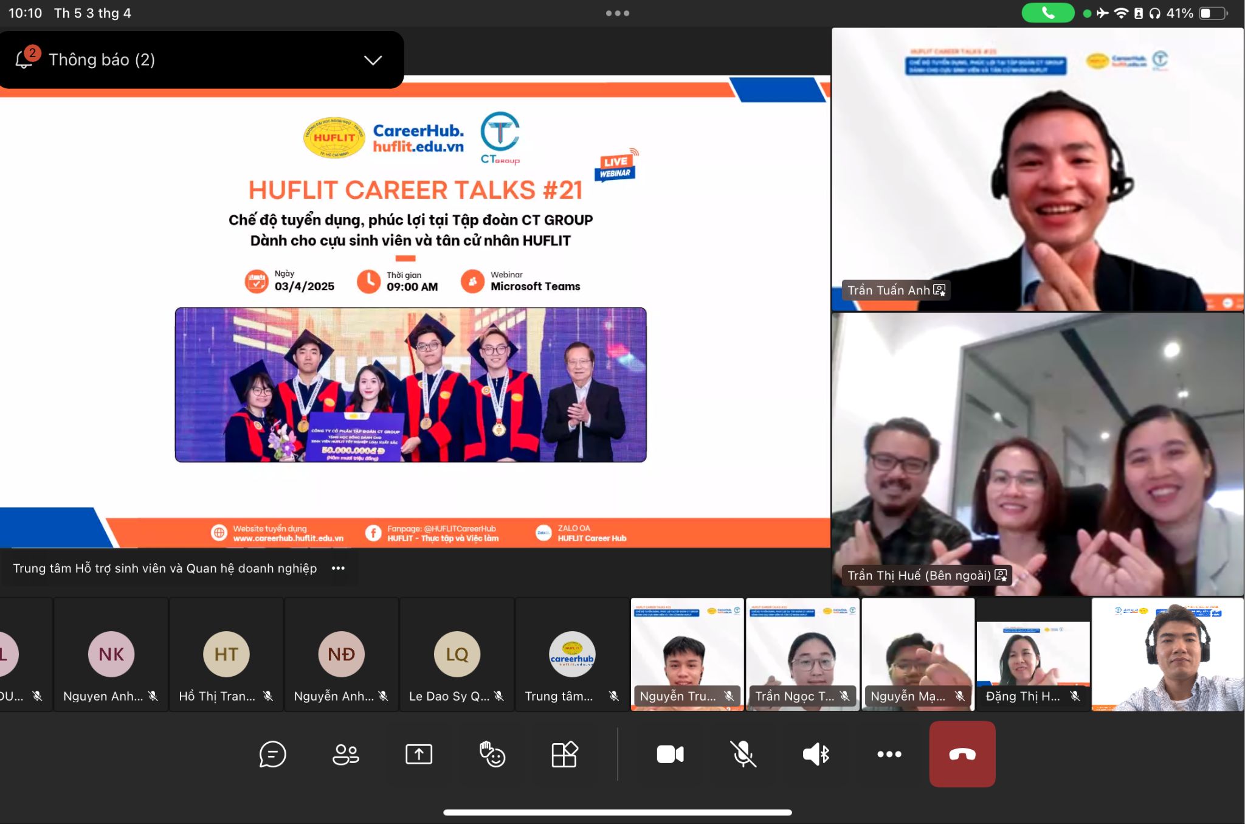Select Trần Thị Huế (Bên ngoài) video
The height and width of the screenshot is (830, 1245).
[1037, 453]
